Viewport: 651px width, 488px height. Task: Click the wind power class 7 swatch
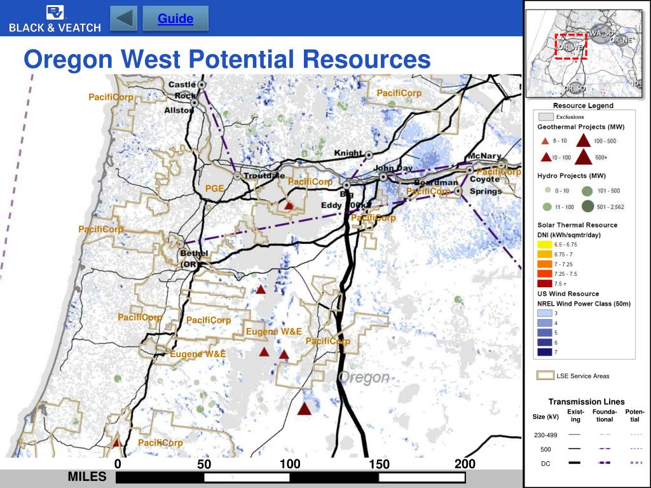[545, 352]
